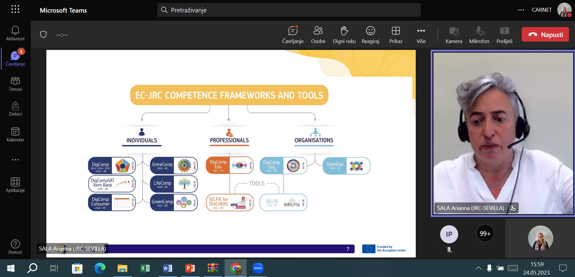Open meeting Čavrljanje chat panel

(x=293, y=35)
